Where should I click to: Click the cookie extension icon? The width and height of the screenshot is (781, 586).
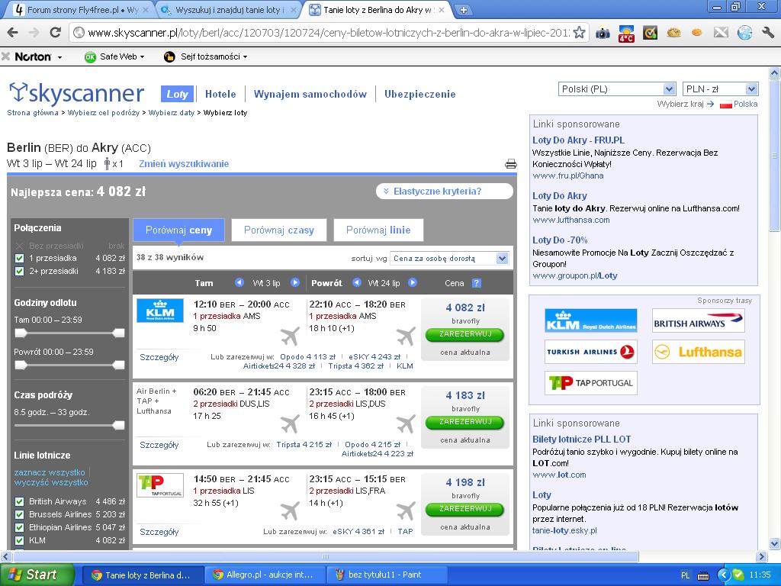tap(674, 33)
